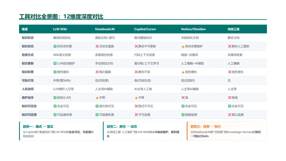286x161 pixels.
Task: Click the 编译后结构化 cell
Action: [62, 38]
